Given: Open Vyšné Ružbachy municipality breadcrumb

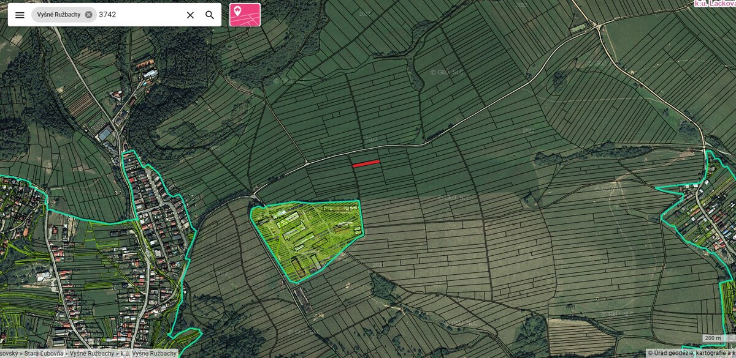Looking at the screenshot, I should tap(92, 354).
